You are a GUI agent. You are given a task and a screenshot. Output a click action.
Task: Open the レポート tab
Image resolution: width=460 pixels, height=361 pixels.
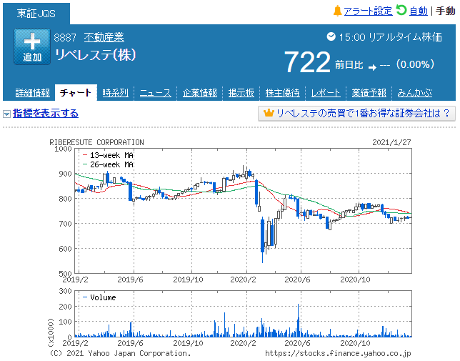click(x=326, y=93)
